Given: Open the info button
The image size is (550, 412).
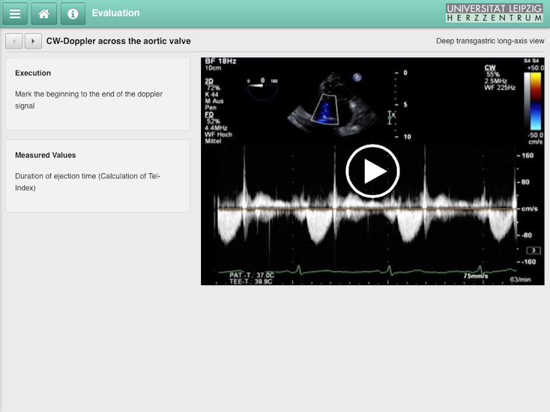Looking at the screenshot, I should pos(73,14).
